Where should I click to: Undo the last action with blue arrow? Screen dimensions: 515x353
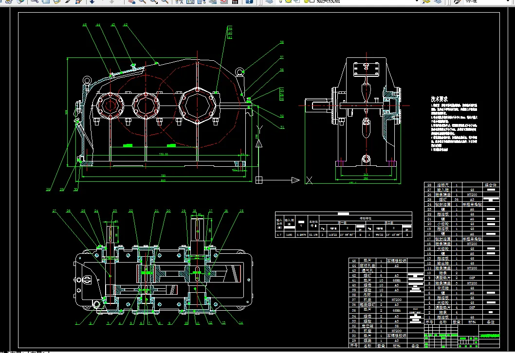click(92, 1)
